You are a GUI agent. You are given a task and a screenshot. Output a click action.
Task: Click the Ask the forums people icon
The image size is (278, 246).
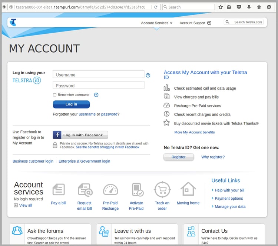click(17, 230)
